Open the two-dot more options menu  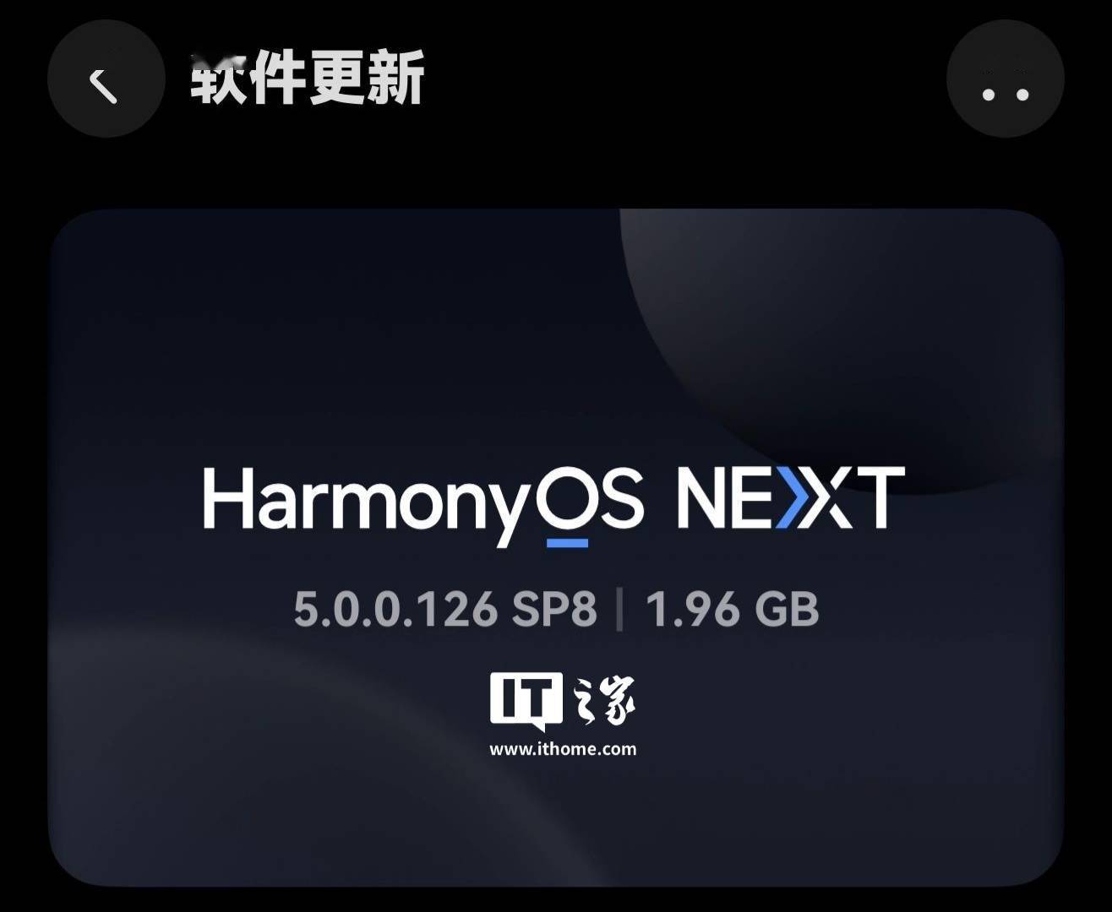coord(1006,79)
